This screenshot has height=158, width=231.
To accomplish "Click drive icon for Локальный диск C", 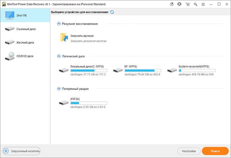I will (x=64, y=70).
